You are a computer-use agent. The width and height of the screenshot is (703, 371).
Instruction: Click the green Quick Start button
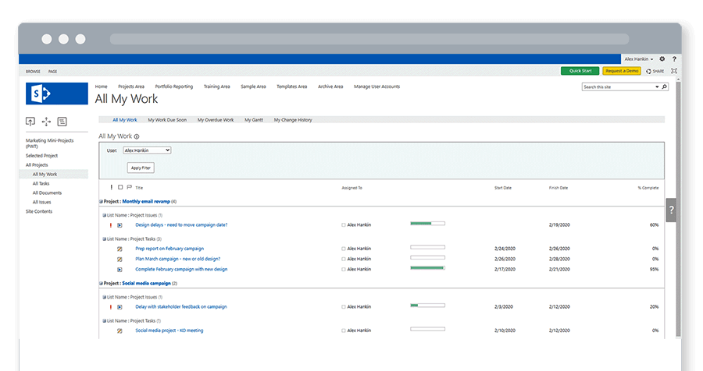pos(580,71)
